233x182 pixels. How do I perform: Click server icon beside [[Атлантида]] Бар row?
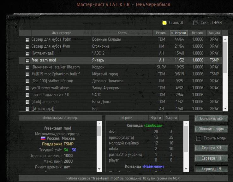(x=27, y=109)
